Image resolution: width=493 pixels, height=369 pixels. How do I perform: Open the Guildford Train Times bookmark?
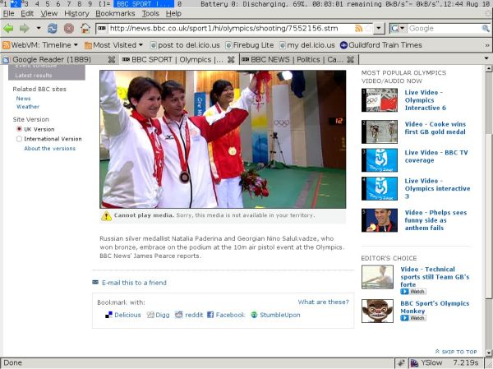[381, 45]
